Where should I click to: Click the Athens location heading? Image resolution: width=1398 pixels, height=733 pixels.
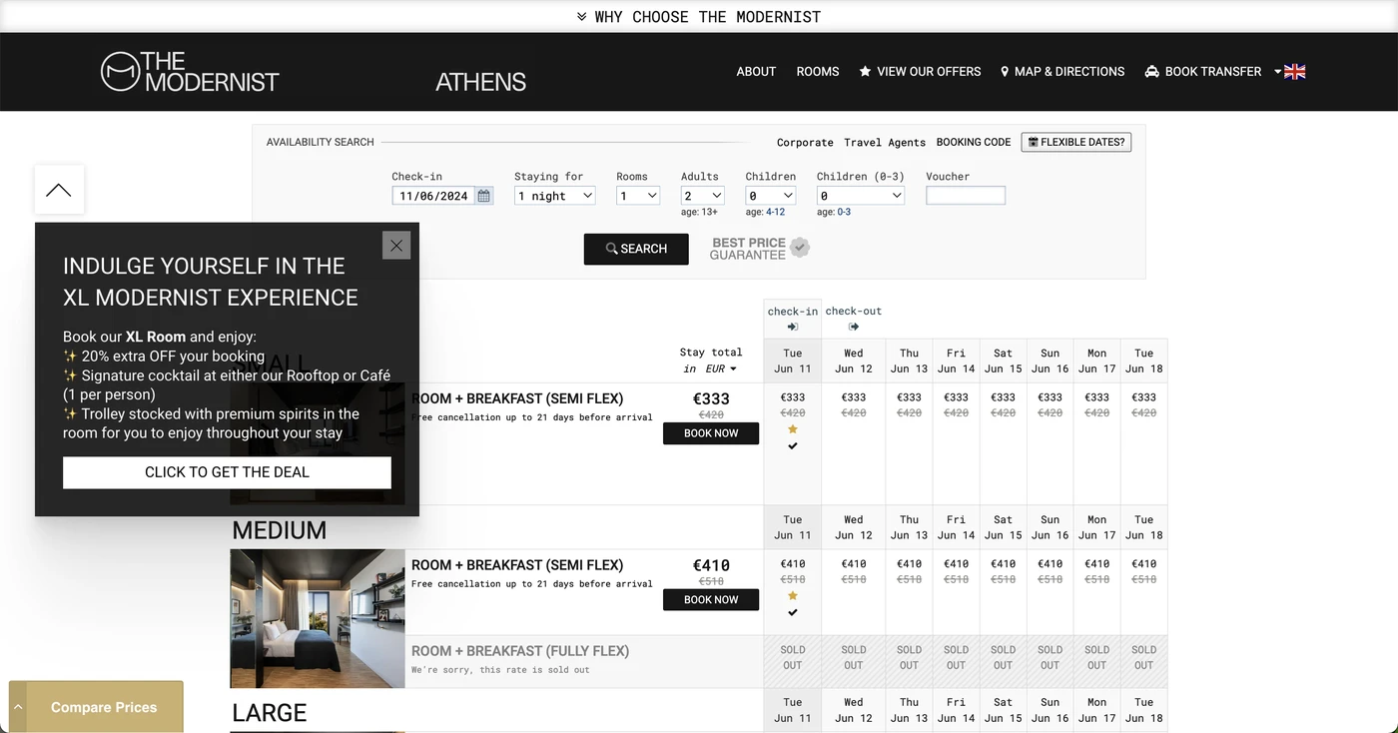pos(481,82)
